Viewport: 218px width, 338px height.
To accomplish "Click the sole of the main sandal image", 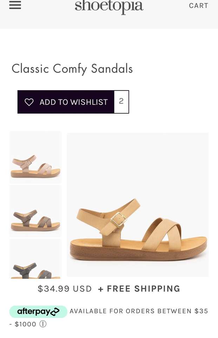I will 138,252.
